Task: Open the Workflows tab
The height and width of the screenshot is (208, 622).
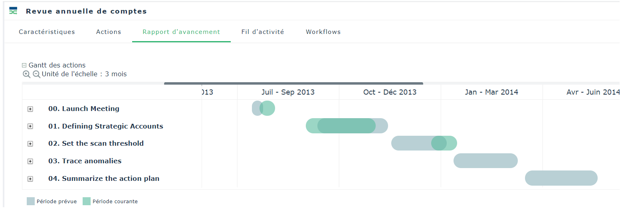Action: (323, 32)
